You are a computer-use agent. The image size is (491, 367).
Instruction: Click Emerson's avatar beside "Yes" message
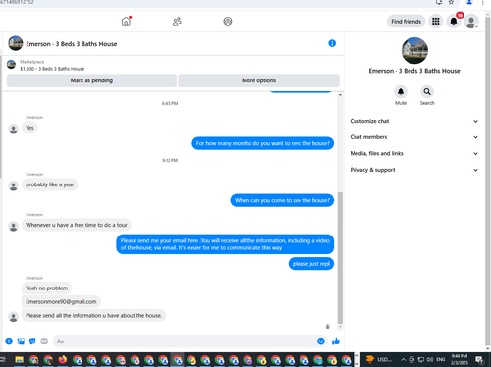(x=14, y=129)
